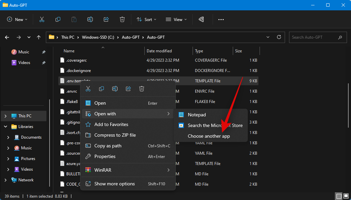
Task: Click the Share icon in the top toolbar
Action: 106,19
